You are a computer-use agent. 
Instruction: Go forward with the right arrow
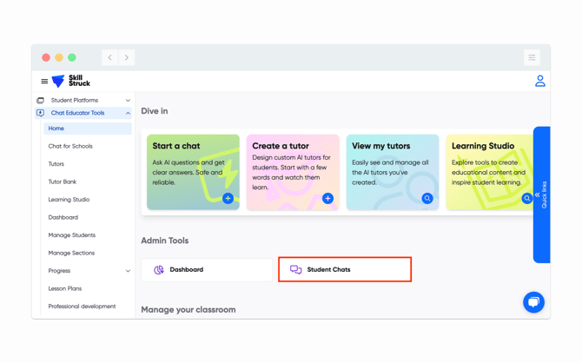(127, 57)
